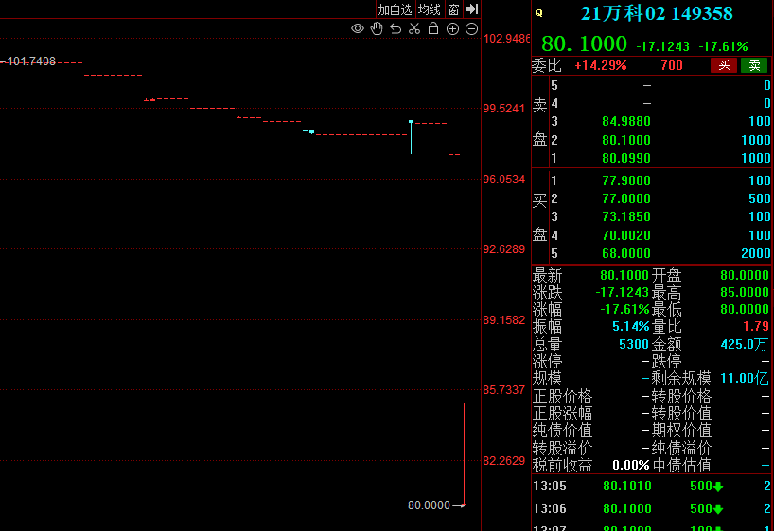Click sell level 1 price 80.0990
774x531 pixels.
pos(625,159)
